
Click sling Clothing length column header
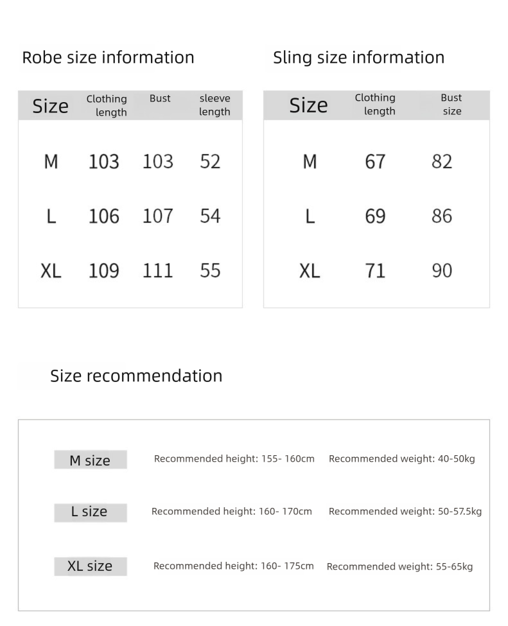376,104
